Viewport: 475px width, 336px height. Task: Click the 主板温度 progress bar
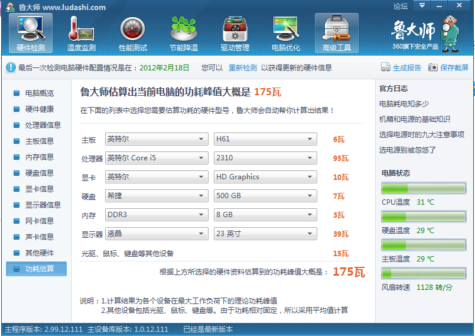(424, 245)
